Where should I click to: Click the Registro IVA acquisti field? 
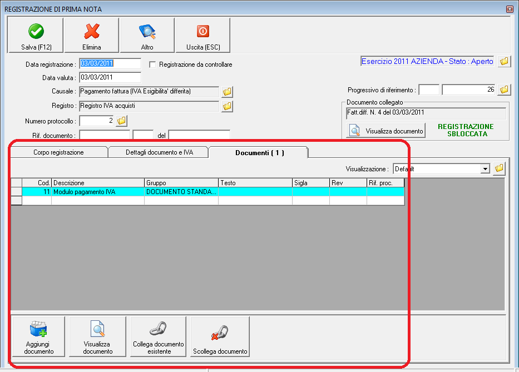coord(149,106)
